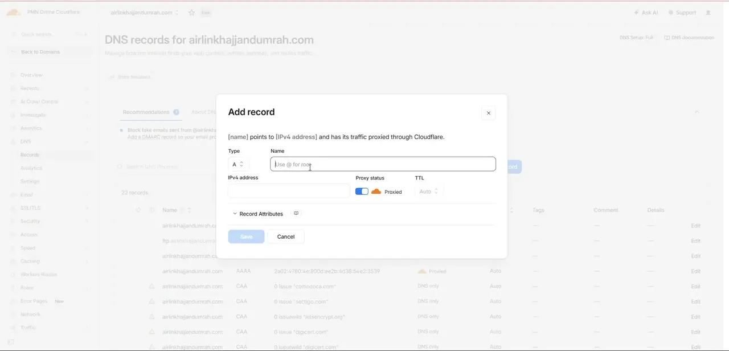
Task: Open Workers Routes in the sidebar
Action: 39,275
